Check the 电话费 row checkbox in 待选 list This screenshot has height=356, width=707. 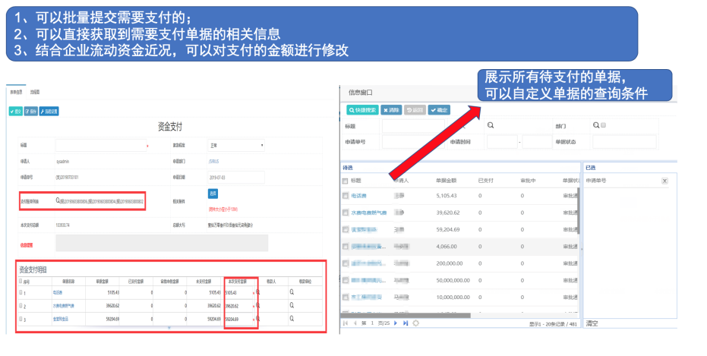(x=346, y=196)
